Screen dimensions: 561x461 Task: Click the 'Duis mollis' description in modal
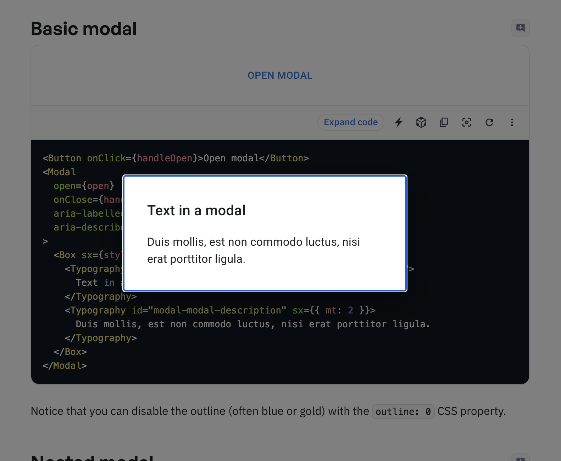[254, 250]
